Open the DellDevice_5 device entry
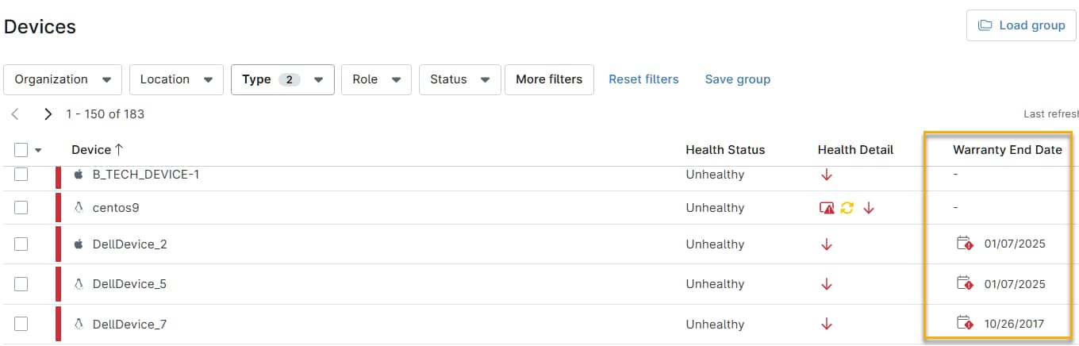This screenshot has width=1079, height=346. click(129, 284)
